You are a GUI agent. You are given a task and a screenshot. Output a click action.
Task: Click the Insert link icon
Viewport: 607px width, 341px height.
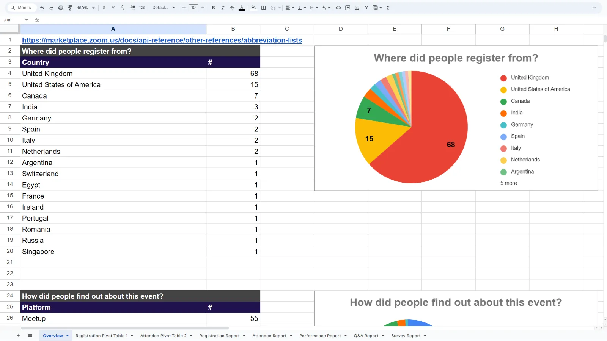[338, 8]
